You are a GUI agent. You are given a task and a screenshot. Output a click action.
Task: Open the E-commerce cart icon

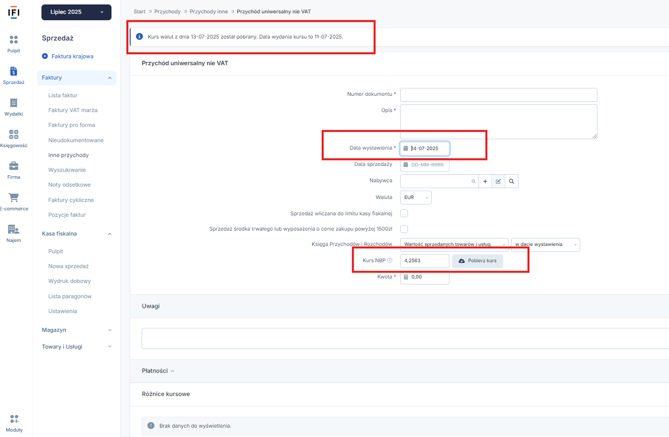(x=14, y=198)
